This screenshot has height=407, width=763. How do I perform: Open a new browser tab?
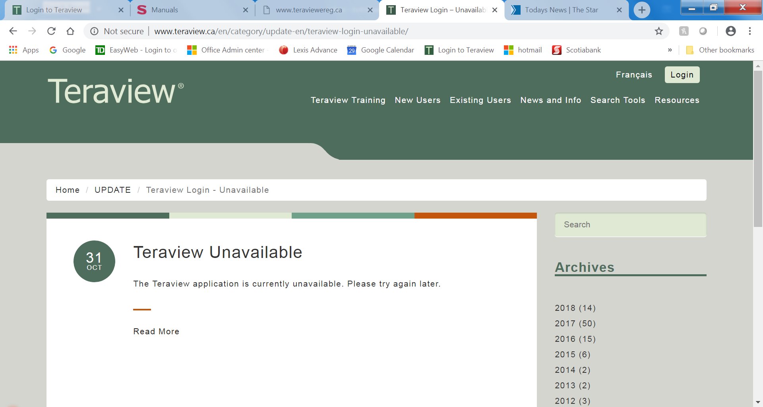pos(642,10)
